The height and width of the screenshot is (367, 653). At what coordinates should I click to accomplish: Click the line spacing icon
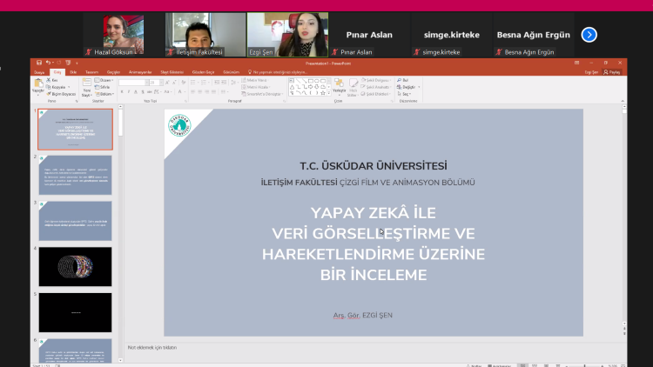232,83
